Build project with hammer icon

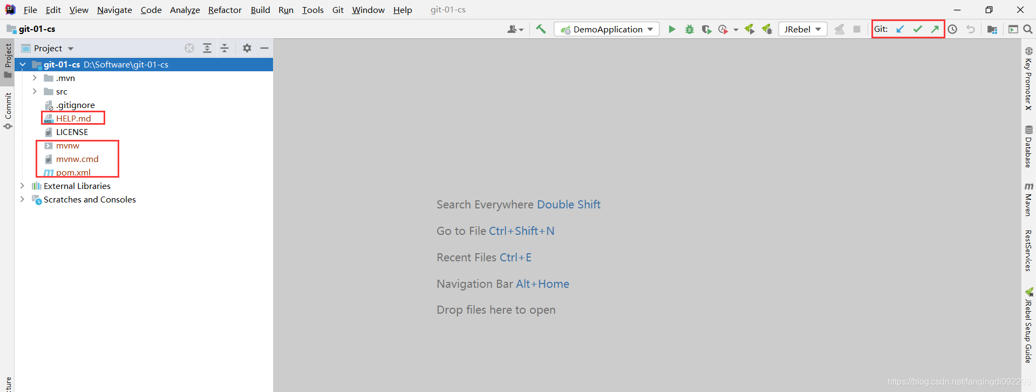[x=541, y=29]
